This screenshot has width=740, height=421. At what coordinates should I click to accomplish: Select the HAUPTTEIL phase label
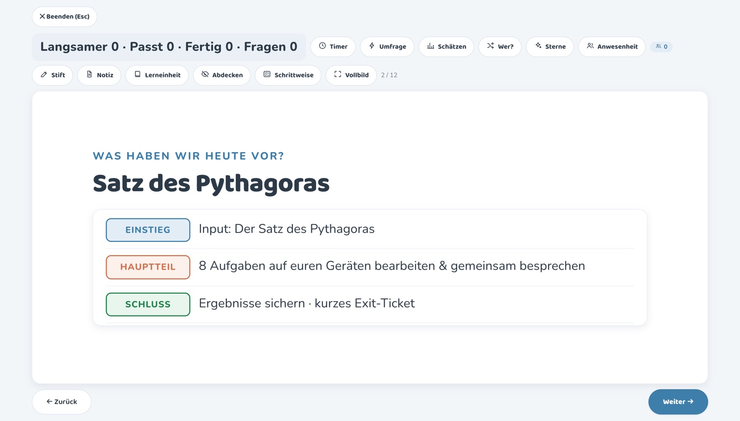[148, 267]
